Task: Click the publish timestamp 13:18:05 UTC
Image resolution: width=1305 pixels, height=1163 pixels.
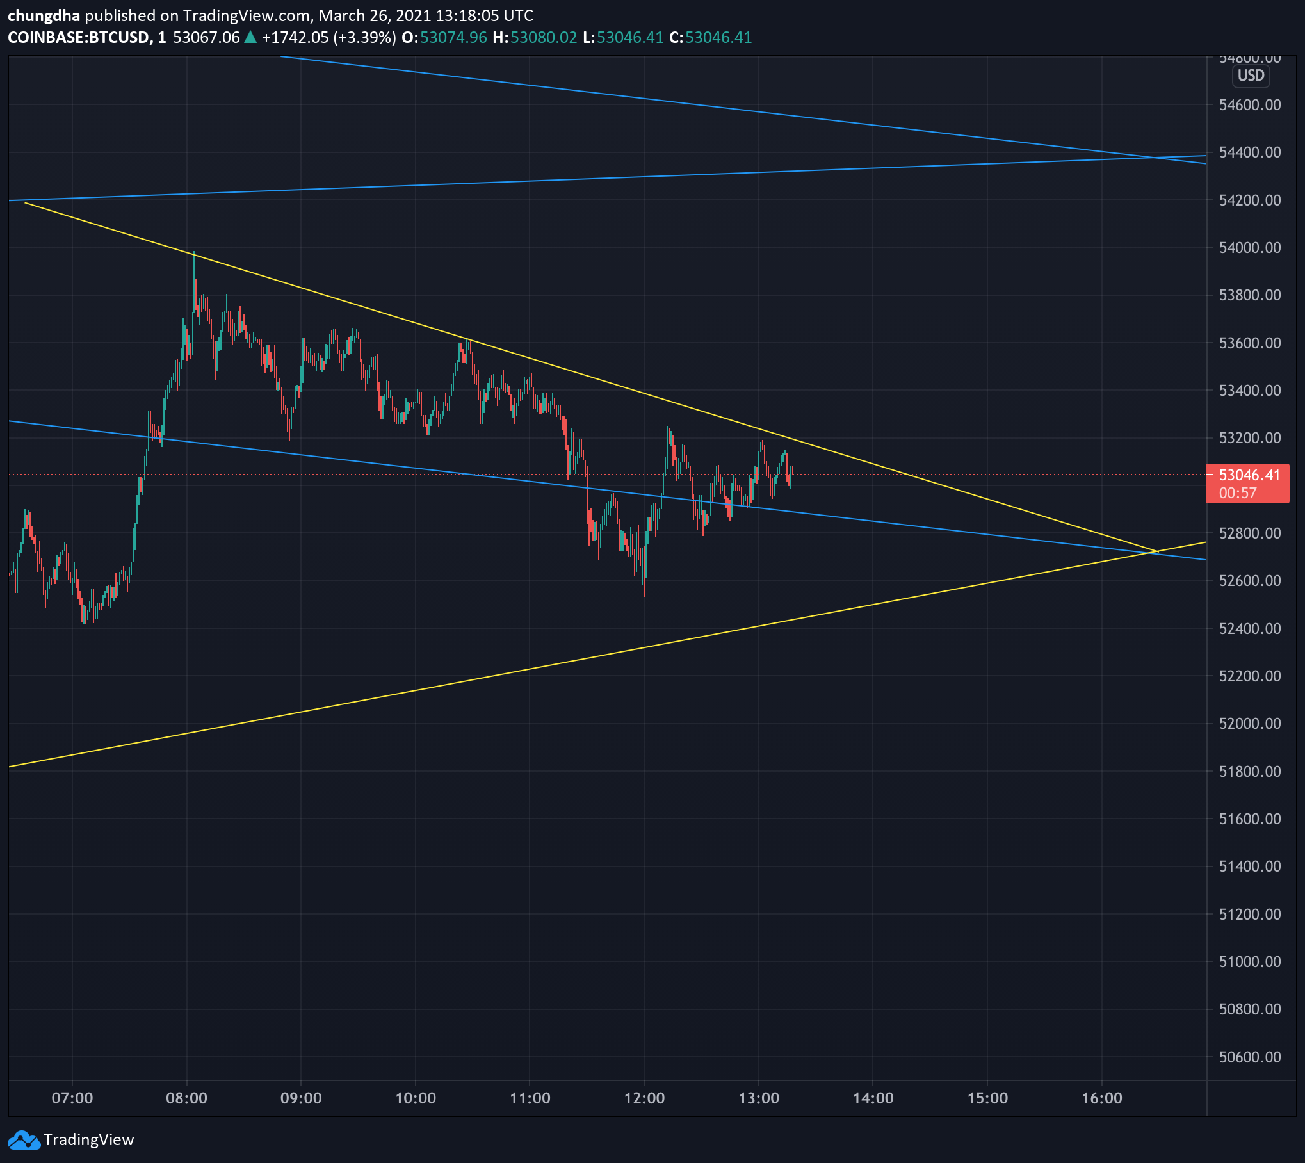Action: (484, 15)
